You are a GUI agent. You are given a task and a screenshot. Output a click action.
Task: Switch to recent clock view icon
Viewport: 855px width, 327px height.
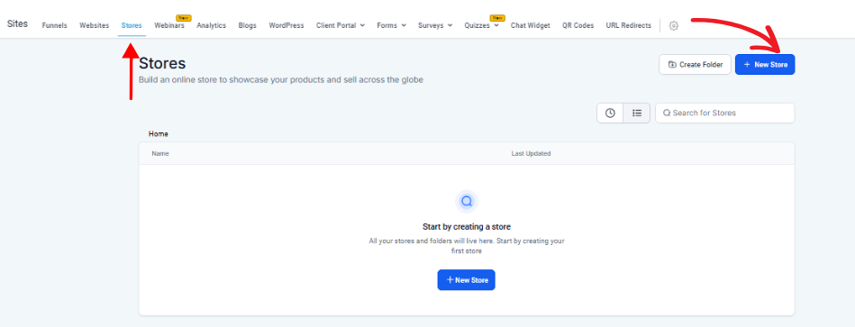(610, 113)
